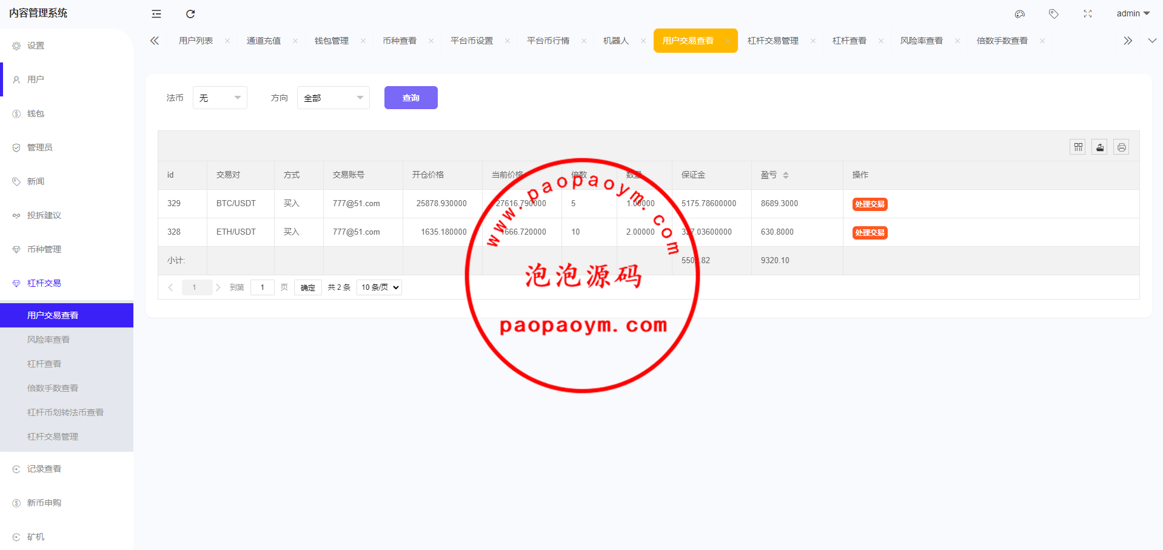This screenshot has width=1163, height=550.
Task: Collapse the 杠杆交易 sidebar menu
Action: coord(67,283)
